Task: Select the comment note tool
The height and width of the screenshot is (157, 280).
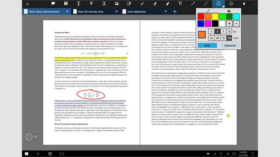Action: tap(53, 4)
